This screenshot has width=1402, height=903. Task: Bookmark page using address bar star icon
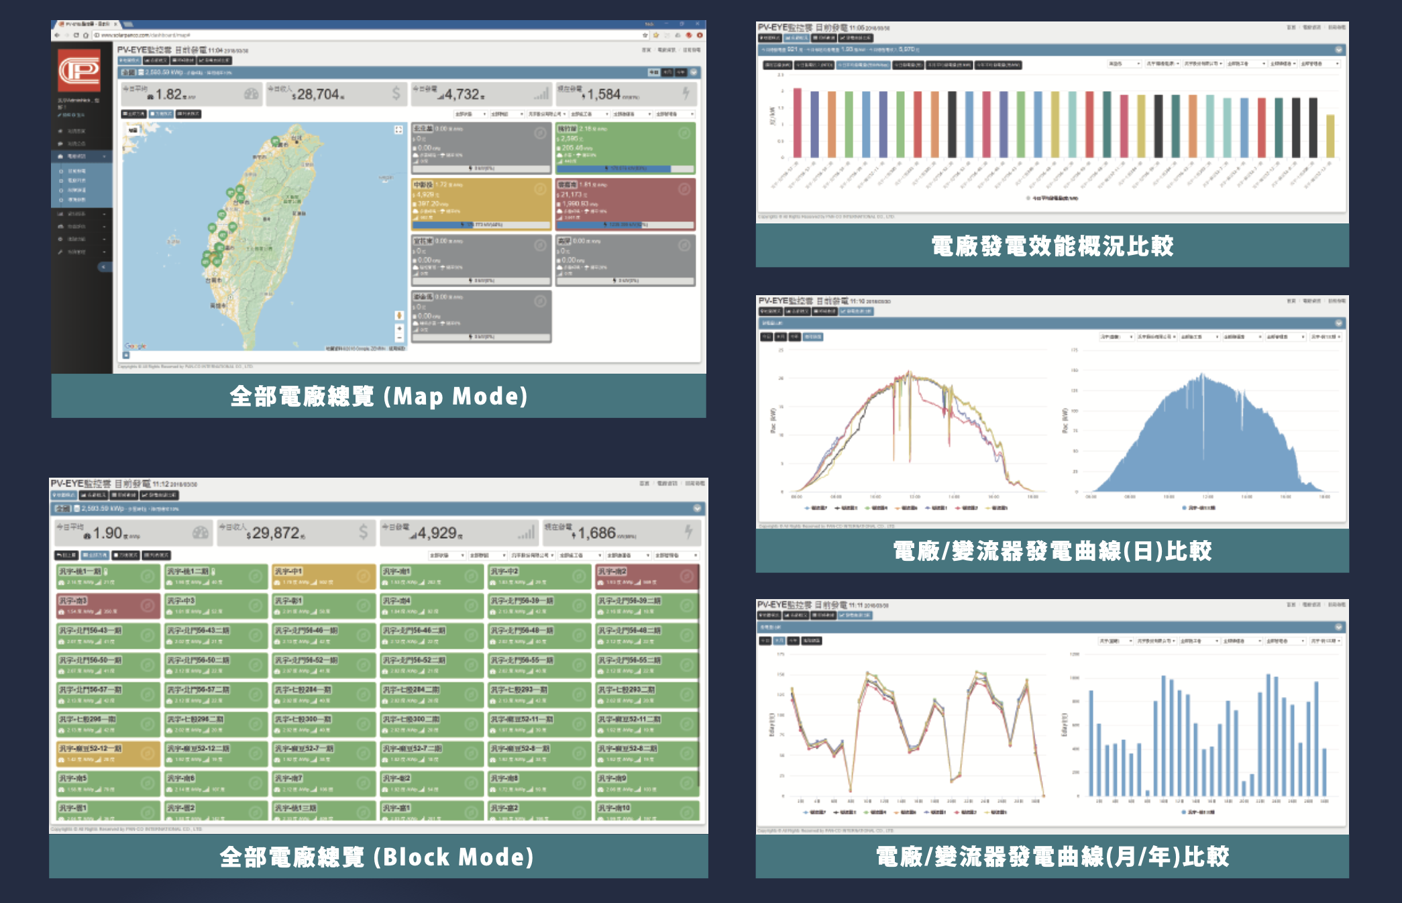(645, 35)
